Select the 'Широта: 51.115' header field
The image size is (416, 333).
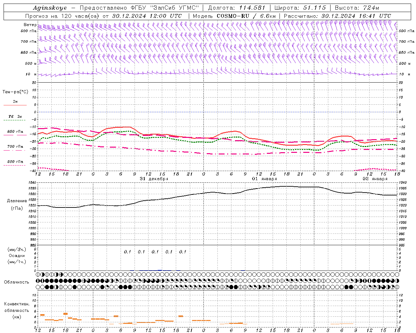pos(300,8)
